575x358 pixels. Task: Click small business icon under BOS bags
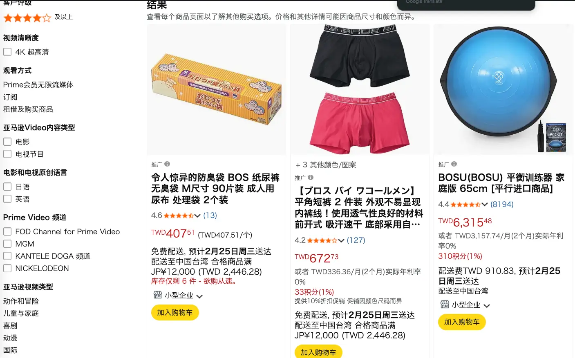tap(158, 295)
